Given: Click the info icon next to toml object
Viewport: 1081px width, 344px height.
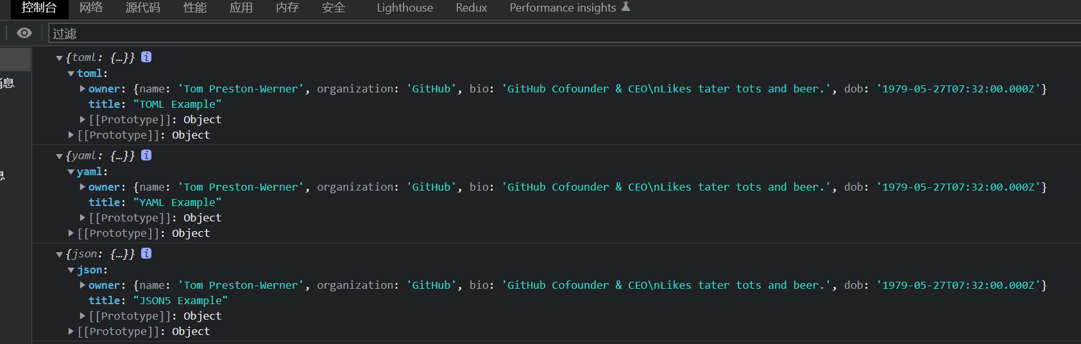Looking at the screenshot, I should point(146,57).
